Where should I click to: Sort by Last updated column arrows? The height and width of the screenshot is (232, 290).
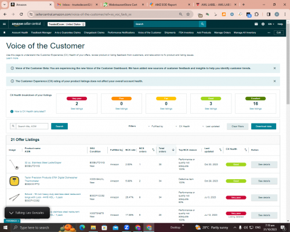[x=220, y=150]
